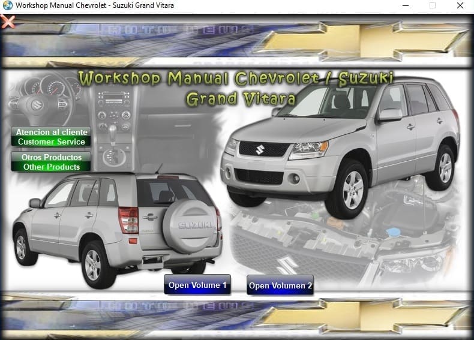Click the red X exit icon

(8, 22)
